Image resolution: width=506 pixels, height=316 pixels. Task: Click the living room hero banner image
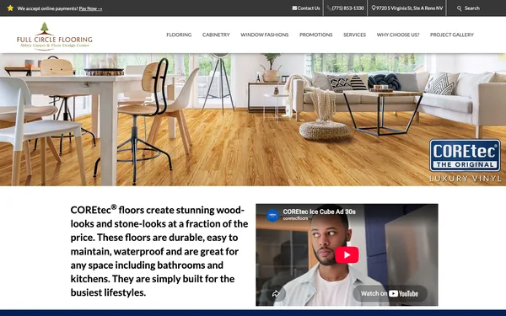coord(253,120)
